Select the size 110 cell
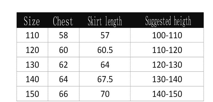 click(32, 35)
